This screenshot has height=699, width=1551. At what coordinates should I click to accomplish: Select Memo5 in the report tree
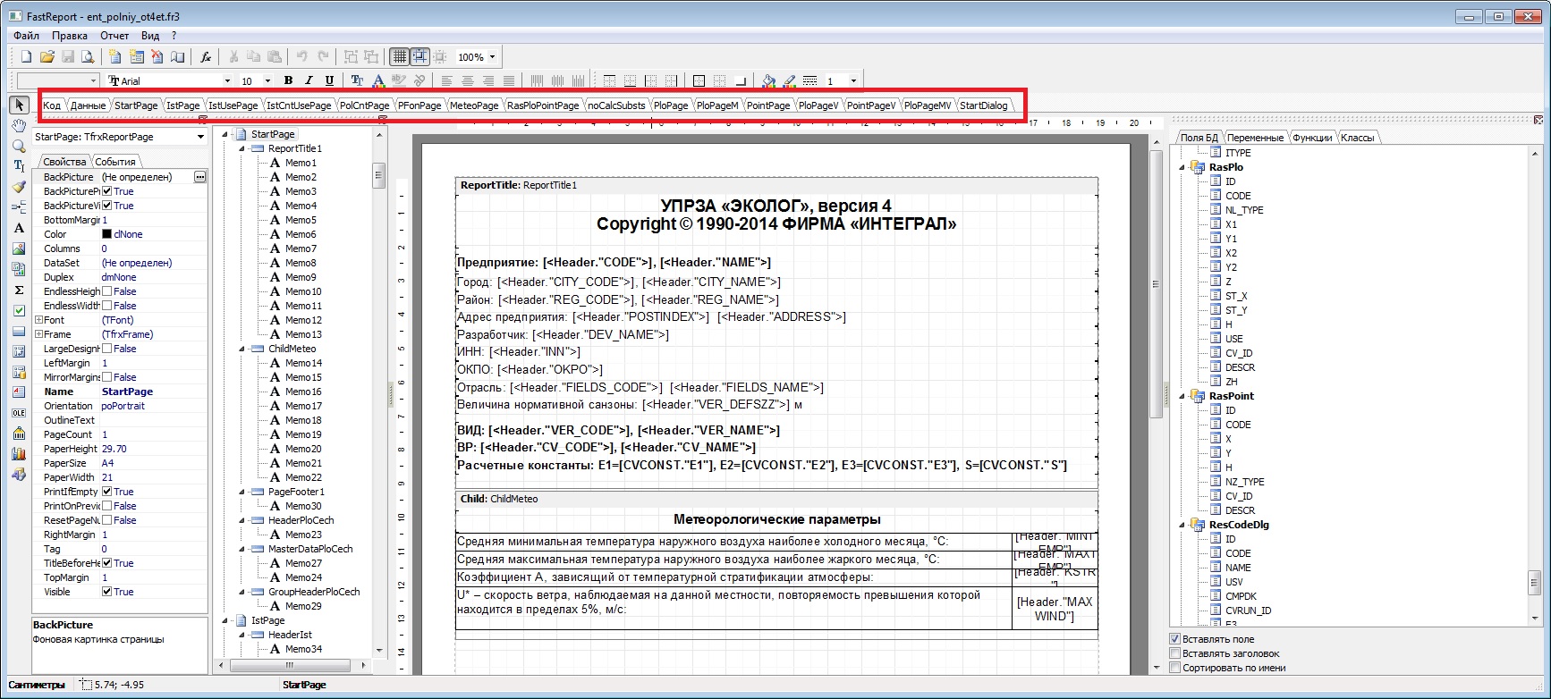click(x=301, y=220)
